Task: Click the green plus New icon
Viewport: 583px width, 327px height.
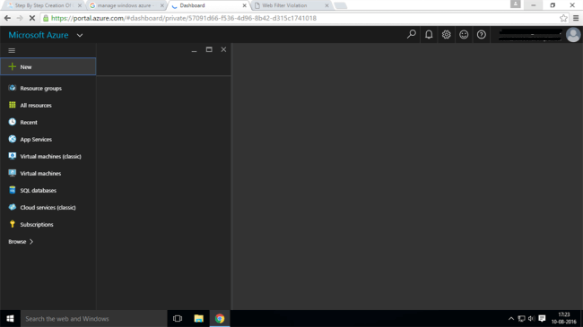Action: [13, 66]
